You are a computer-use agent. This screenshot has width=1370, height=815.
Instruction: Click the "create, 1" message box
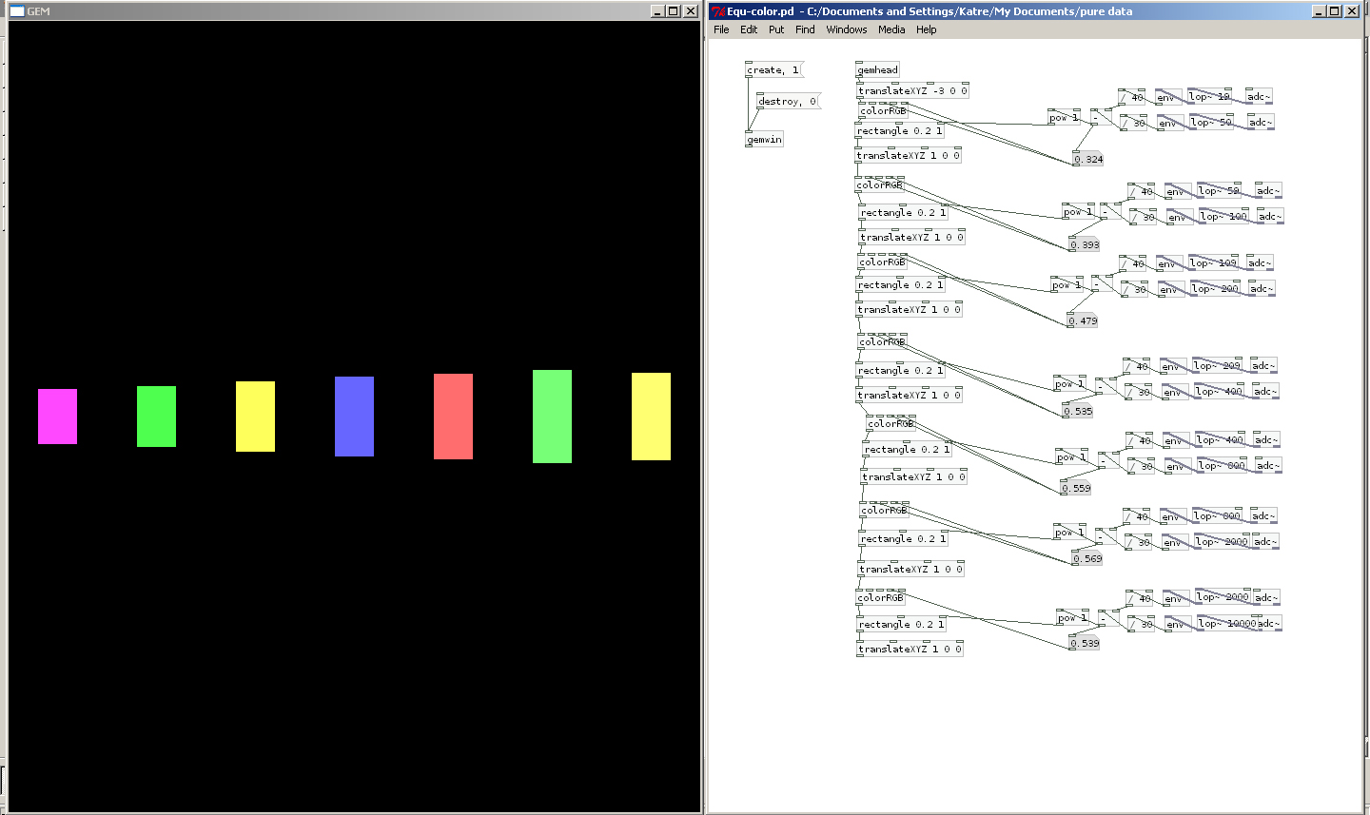click(x=773, y=70)
